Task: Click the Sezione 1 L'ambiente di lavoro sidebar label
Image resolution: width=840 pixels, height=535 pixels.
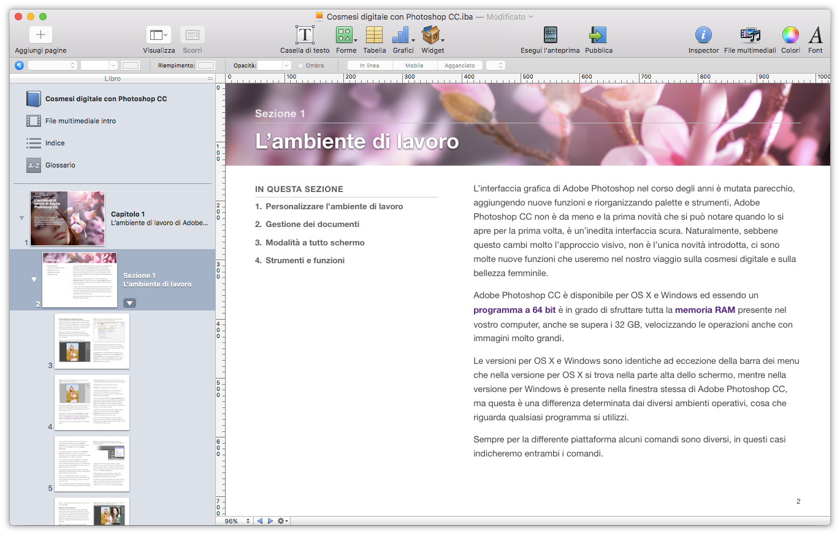Action: coord(157,280)
